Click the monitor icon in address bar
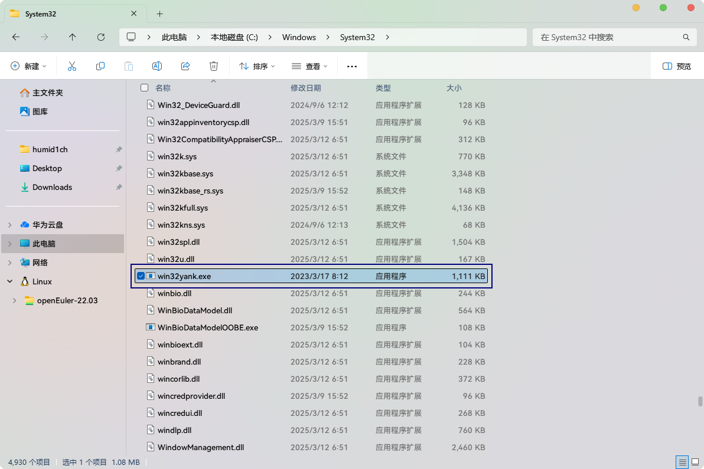This screenshot has height=469, width=704. point(131,37)
